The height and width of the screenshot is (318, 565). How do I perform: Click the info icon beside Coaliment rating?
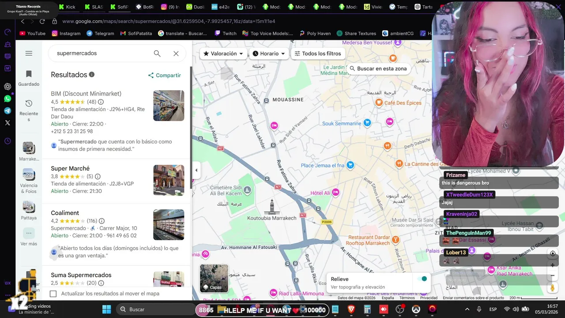tap(102, 221)
